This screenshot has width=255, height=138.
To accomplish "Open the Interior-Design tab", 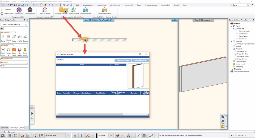I will click(x=115, y=5).
